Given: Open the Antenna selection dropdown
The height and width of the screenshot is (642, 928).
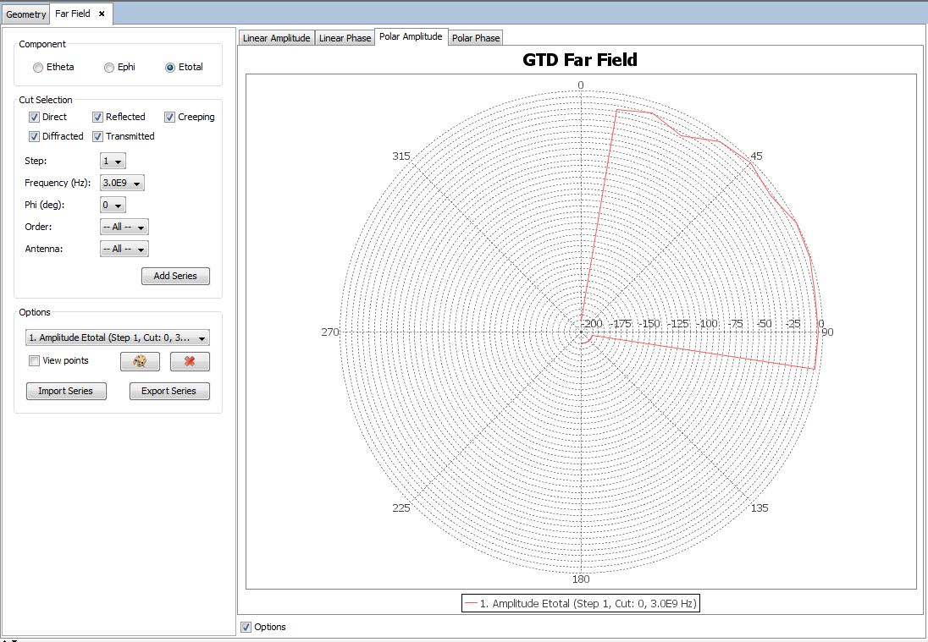Looking at the screenshot, I should tap(124, 249).
